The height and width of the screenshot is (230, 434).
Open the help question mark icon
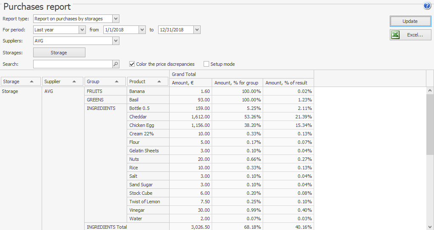pyautogui.click(x=427, y=6)
